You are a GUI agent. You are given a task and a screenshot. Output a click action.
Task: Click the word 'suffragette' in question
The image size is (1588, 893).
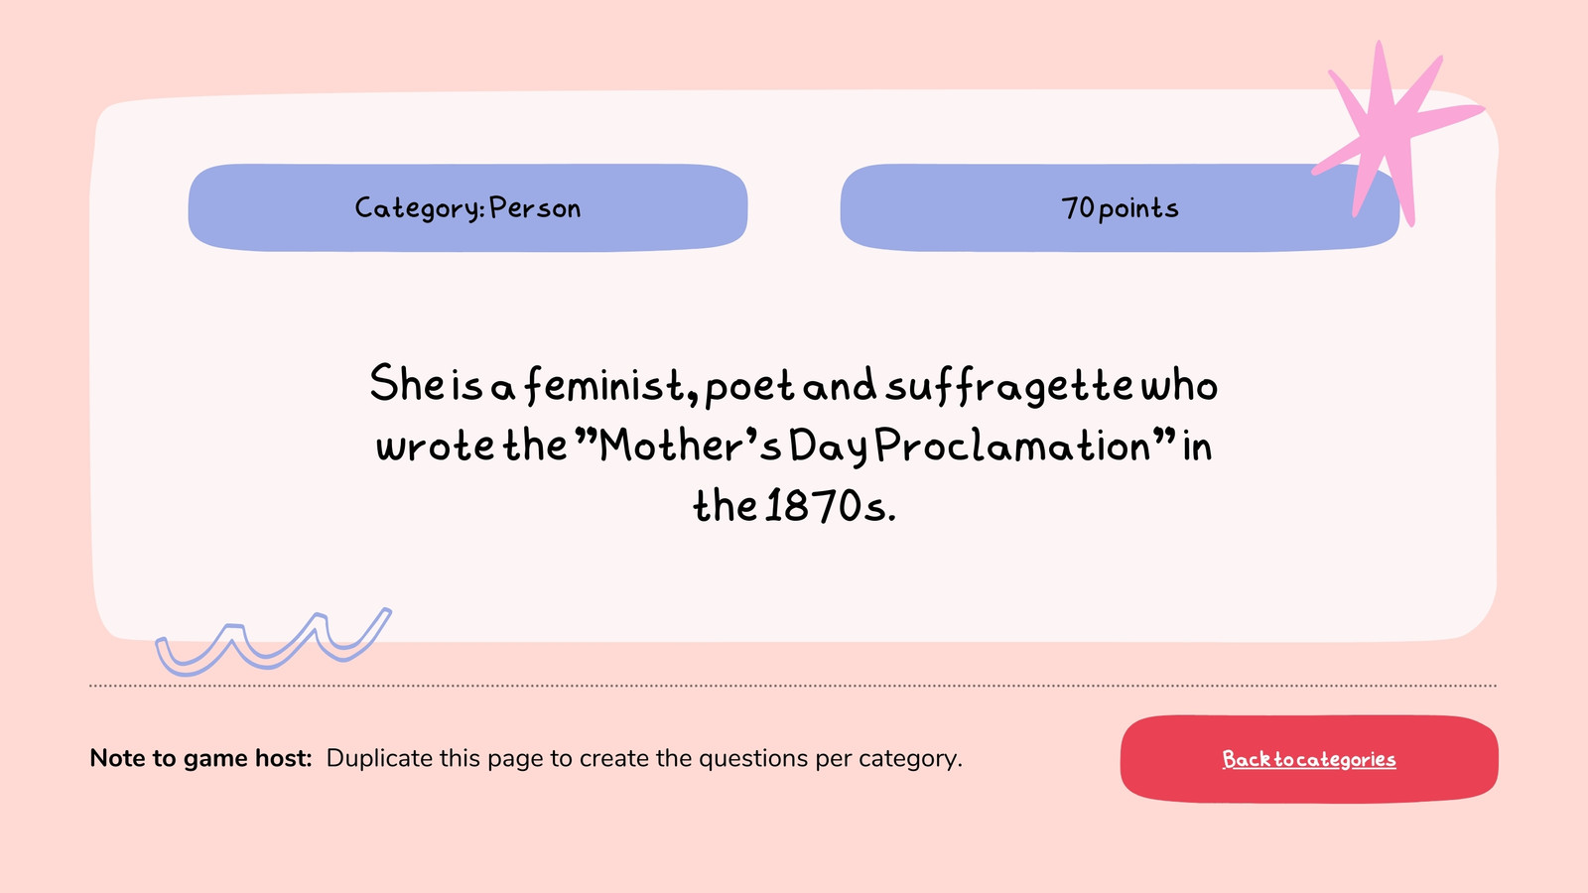(x=1009, y=386)
